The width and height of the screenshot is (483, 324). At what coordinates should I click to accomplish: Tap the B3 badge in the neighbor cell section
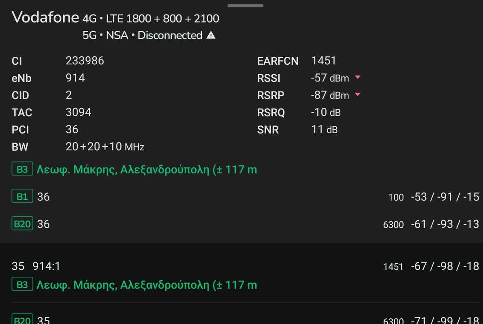point(22,285)
